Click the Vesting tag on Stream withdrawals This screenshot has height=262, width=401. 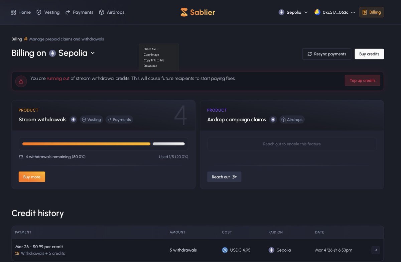[x=91, y=120]
